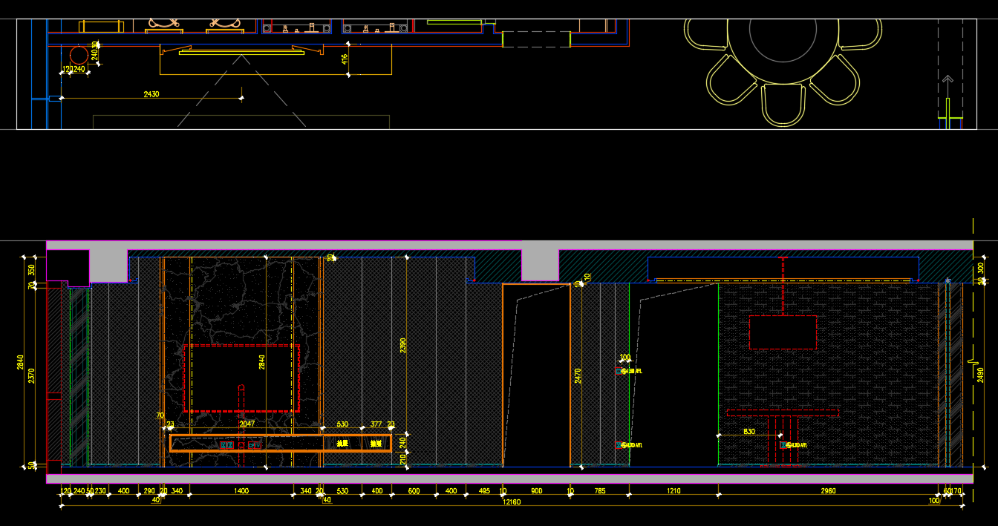998x526 pixels.
Task: Click the 830 dimension near console table
Action: point(748,432)
